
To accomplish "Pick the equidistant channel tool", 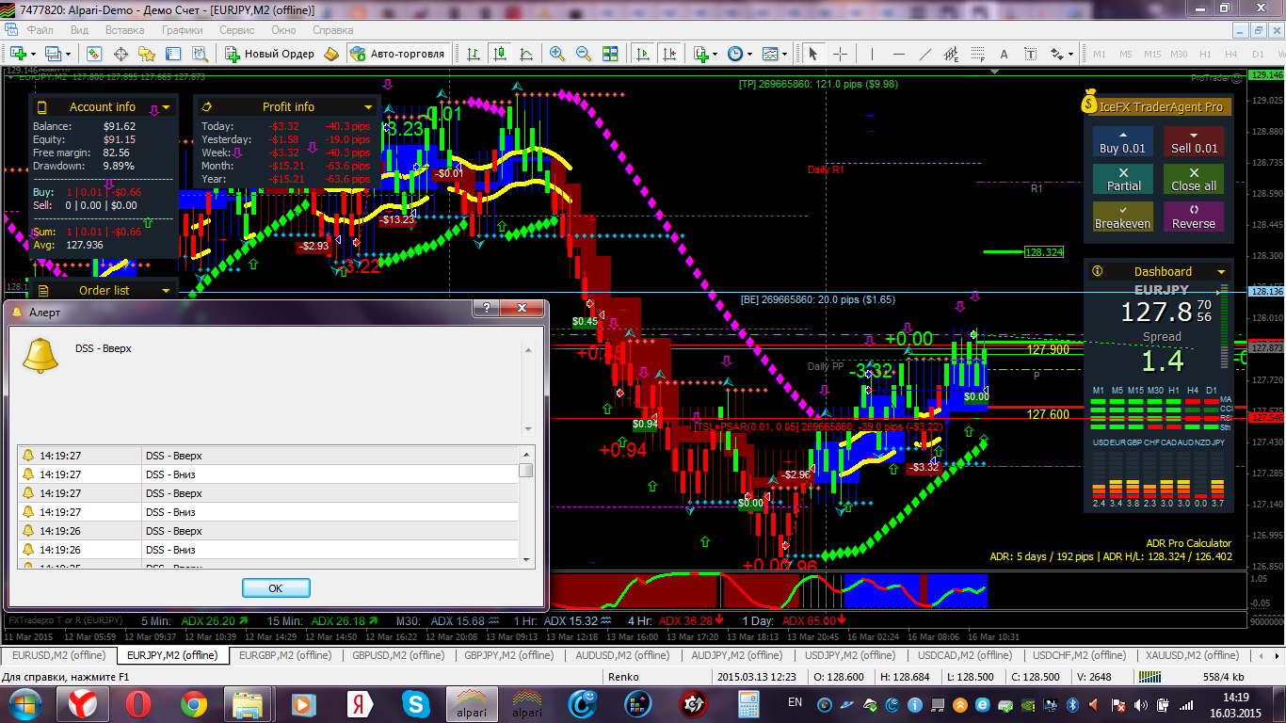I will (951, 54).
